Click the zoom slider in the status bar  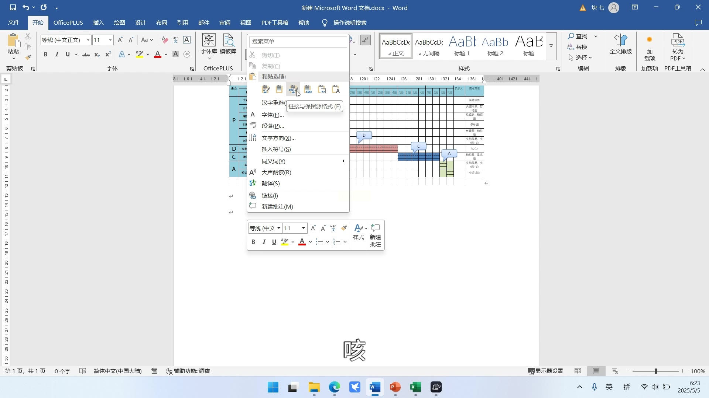[x=655, y=371]
